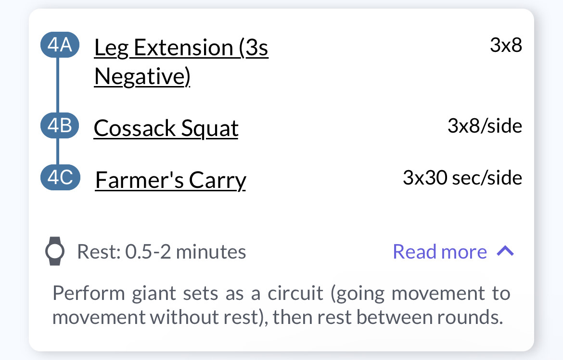Open the Farmer's Carry exercise link
Screen dimensions: 563x360
pos(170,180)
